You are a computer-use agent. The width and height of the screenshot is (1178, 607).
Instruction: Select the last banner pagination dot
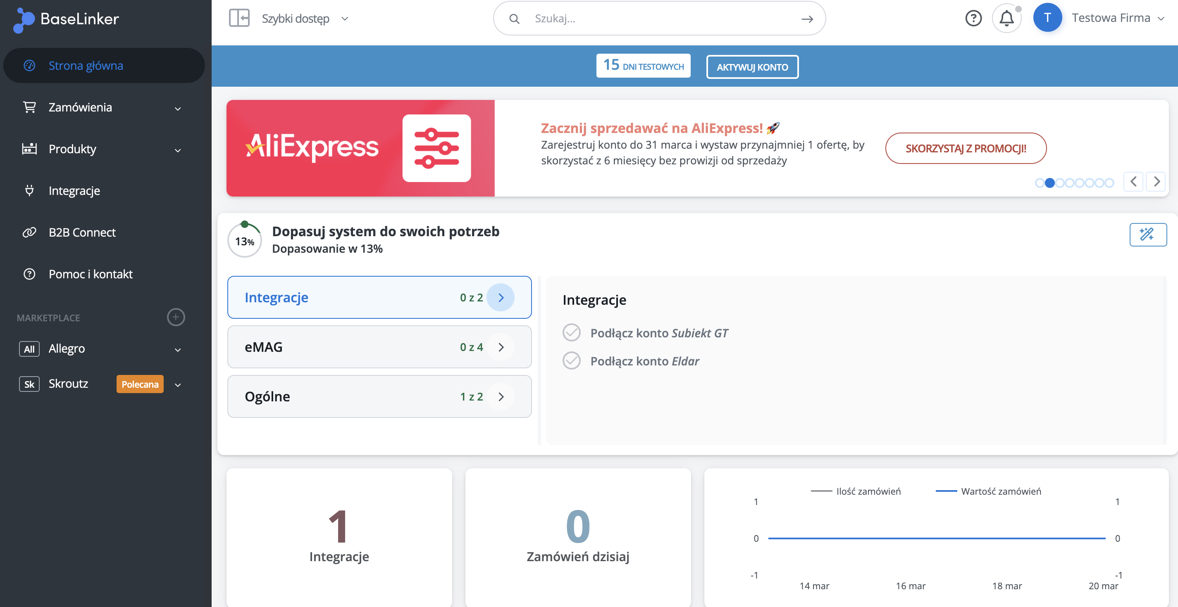1109,183
